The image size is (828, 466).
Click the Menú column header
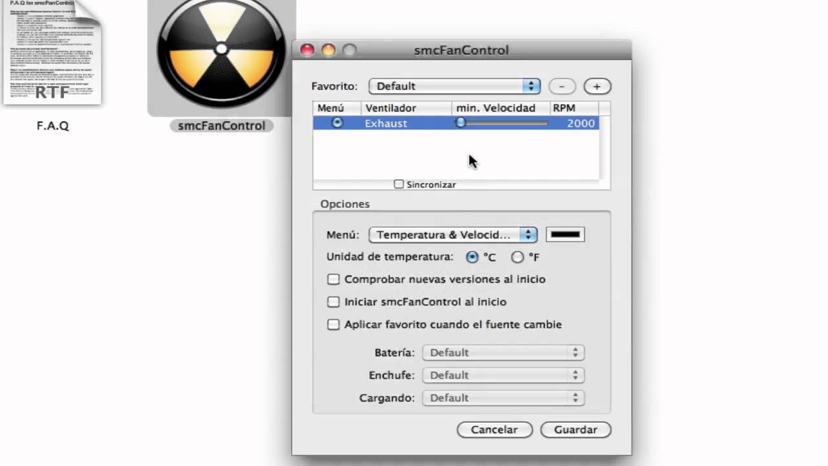[x=337, y=108]
